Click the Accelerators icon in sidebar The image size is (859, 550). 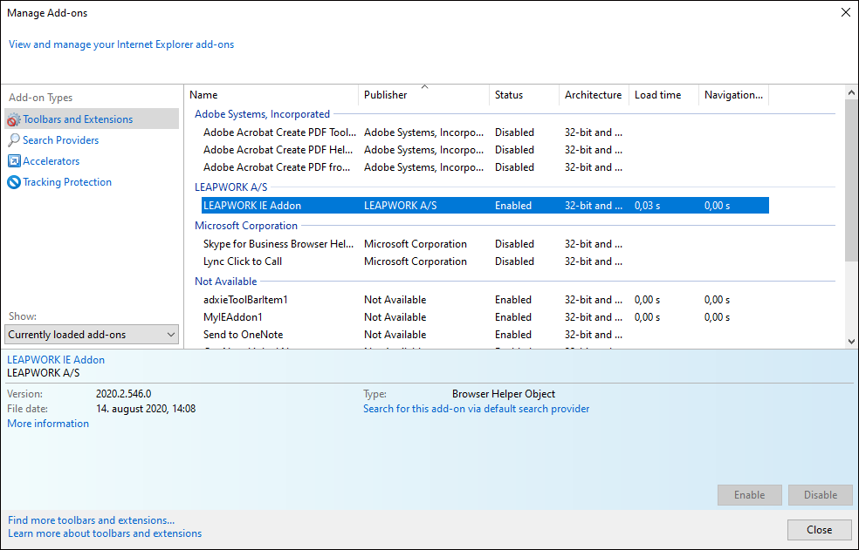[14, 161]
